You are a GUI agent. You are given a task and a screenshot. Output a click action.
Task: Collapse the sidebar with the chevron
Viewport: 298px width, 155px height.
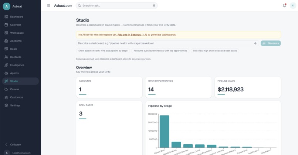(x=6, y=145)
